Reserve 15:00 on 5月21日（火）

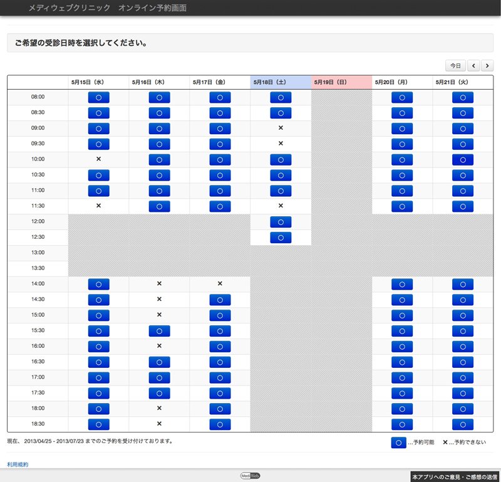pyautogui.click(x=463, y=315)
